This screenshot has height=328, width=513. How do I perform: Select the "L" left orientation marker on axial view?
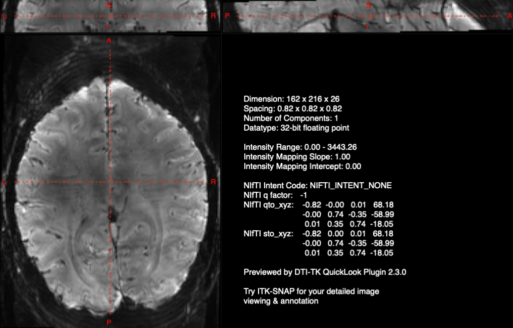coord(4,181)
